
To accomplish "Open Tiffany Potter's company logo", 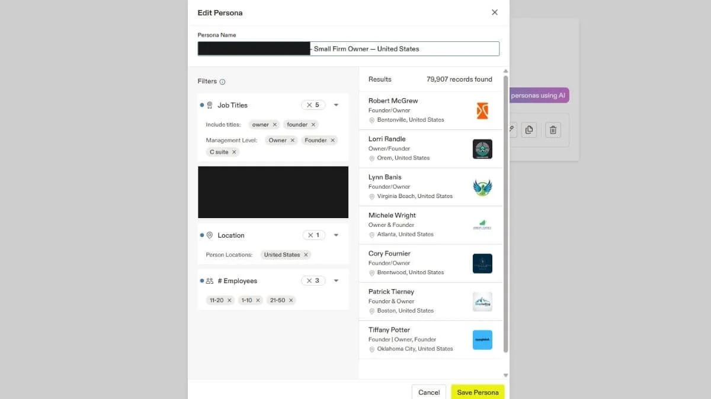I will [x=482, y=340].
